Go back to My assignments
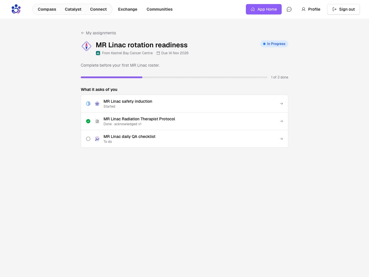This screenshot has width=369, height=277. pyautogui.click(x=98, y=33)
